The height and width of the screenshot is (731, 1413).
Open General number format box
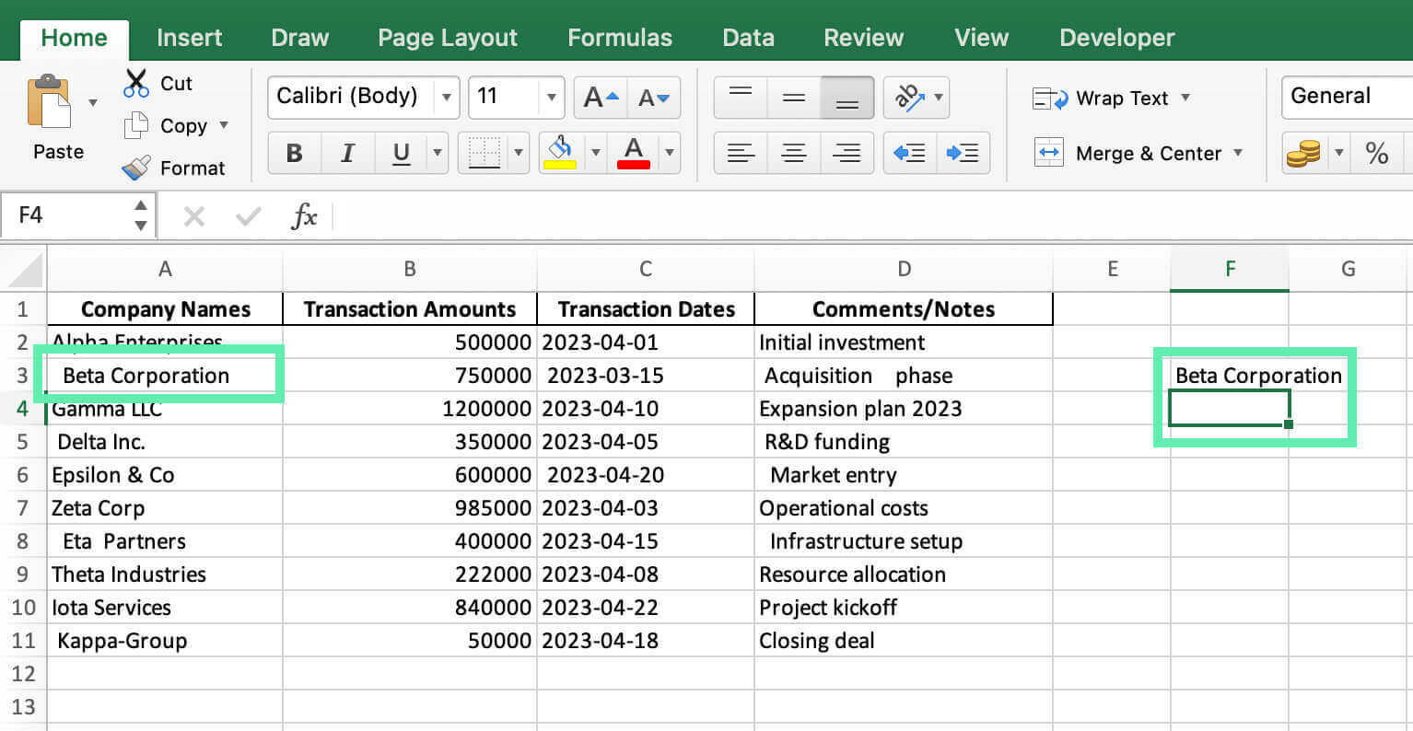pos(1347,97)
